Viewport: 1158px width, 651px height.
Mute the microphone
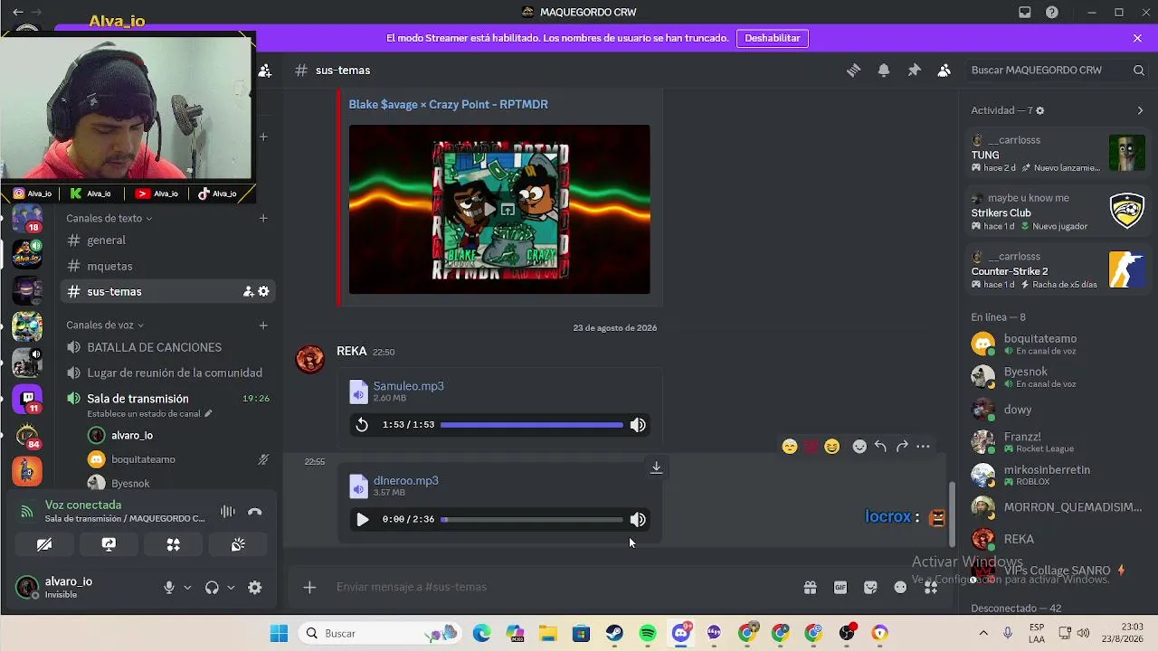click(168, 588)
